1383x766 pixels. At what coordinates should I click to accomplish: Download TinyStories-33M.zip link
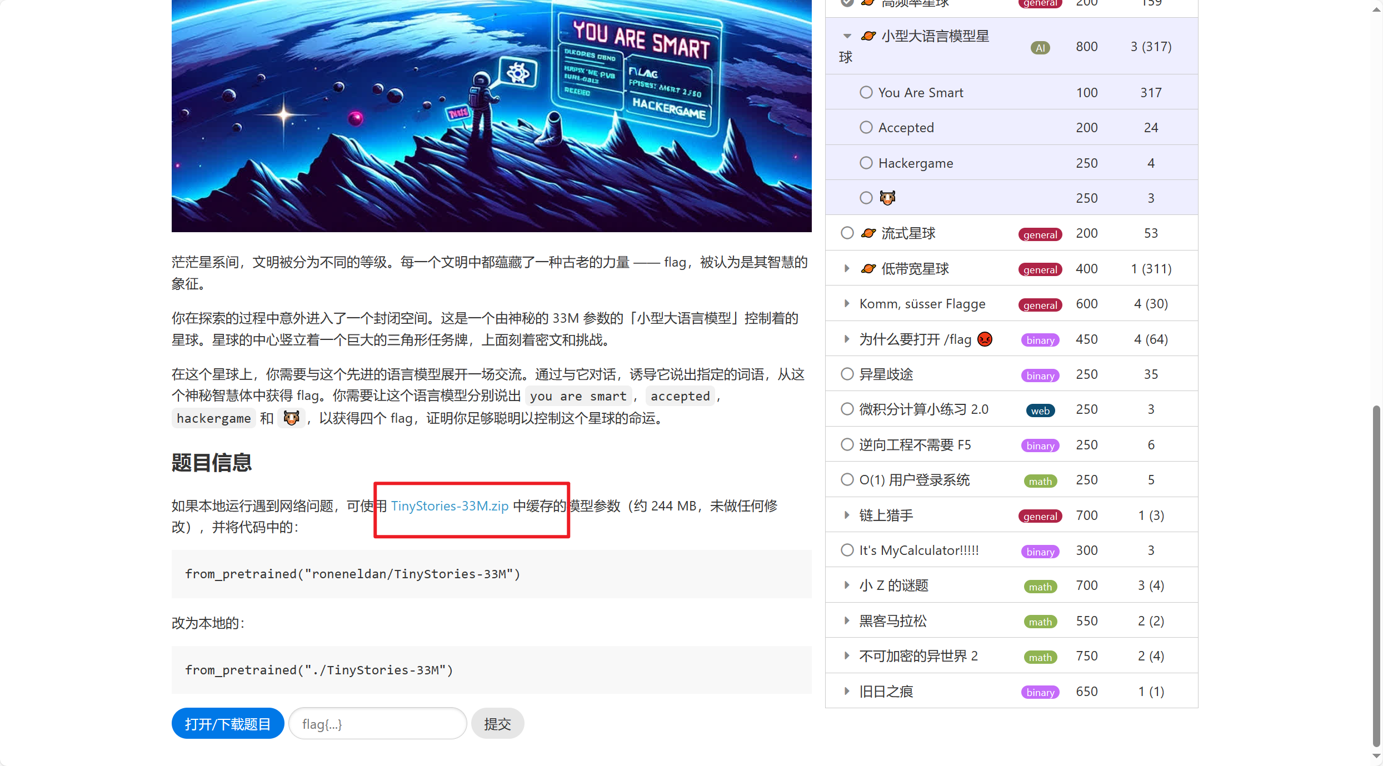(450, 505)
